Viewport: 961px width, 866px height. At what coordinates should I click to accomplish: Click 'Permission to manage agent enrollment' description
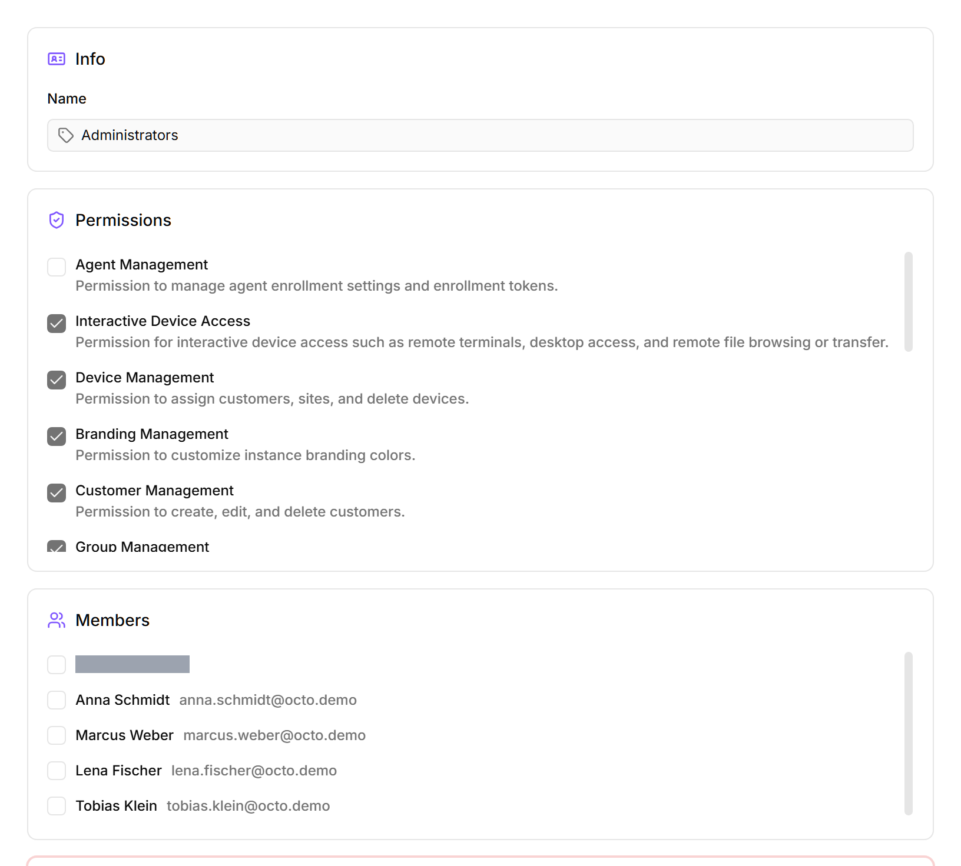coord(317,286)
